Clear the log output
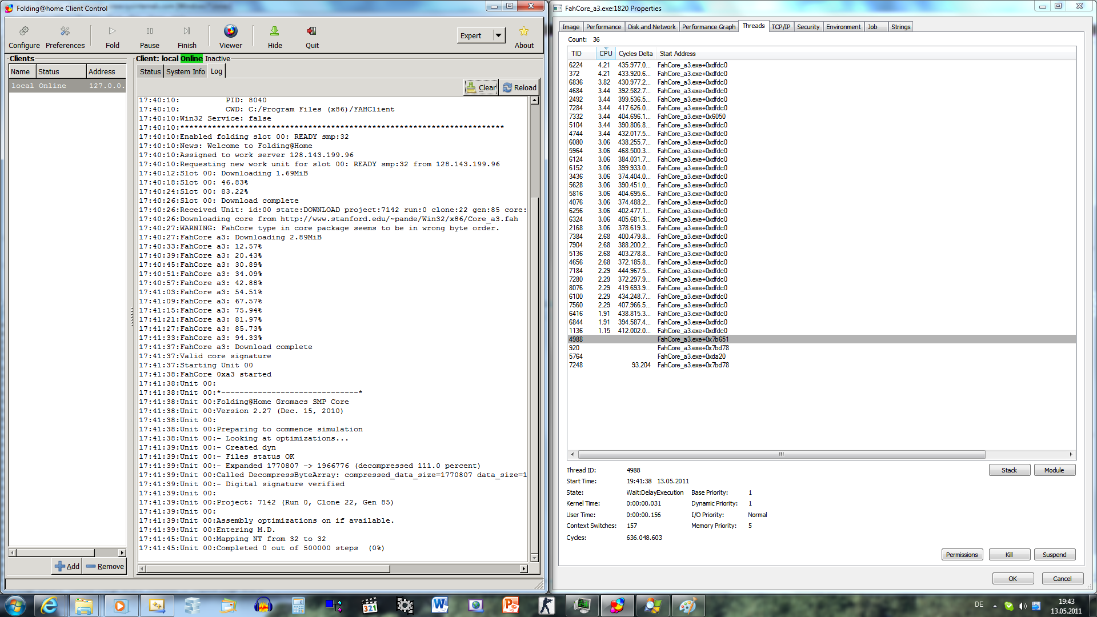This screenshot has height=617, width=1097. click(x=481, y=87)
